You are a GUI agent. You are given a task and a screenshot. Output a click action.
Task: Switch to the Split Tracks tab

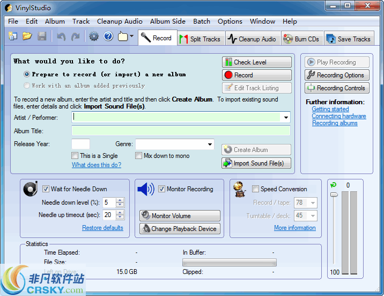pyautogui.click(x=201, y=39)
